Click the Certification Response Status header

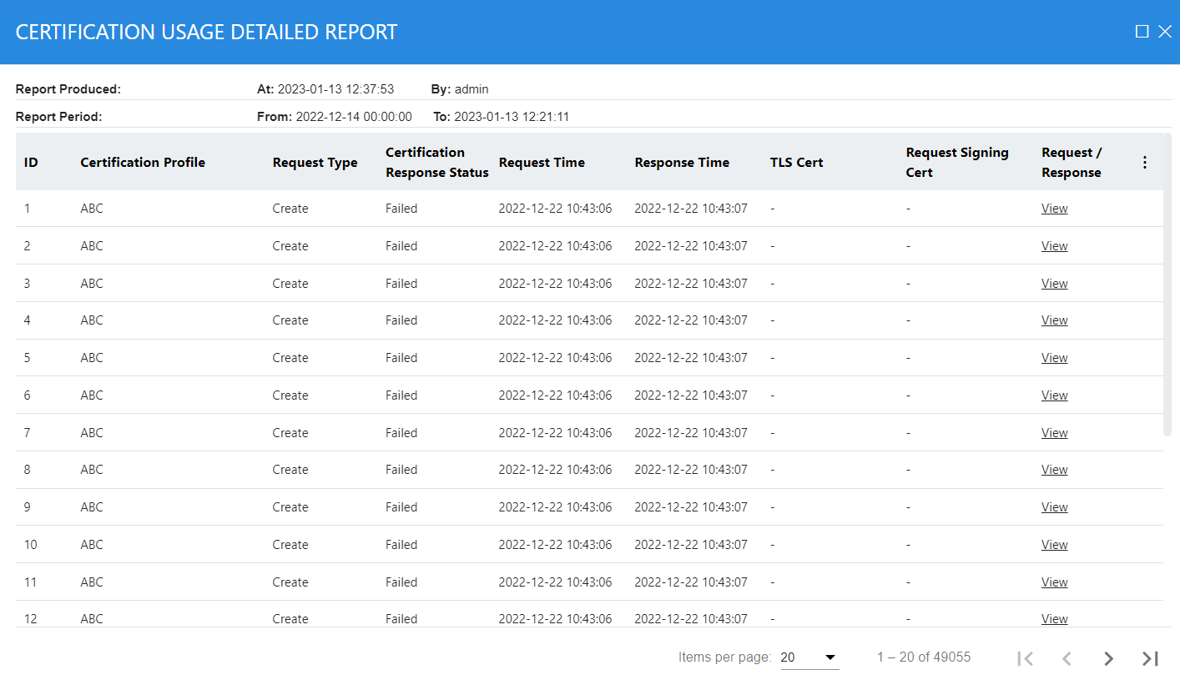436,163
